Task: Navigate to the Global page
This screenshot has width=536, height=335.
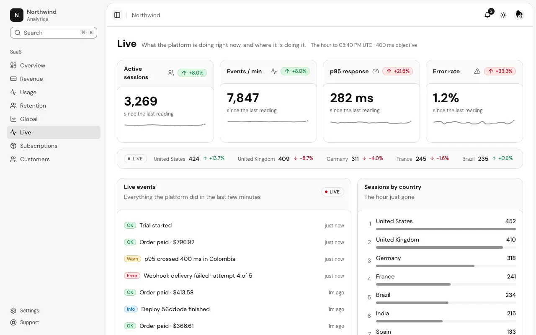Action: 54,119
